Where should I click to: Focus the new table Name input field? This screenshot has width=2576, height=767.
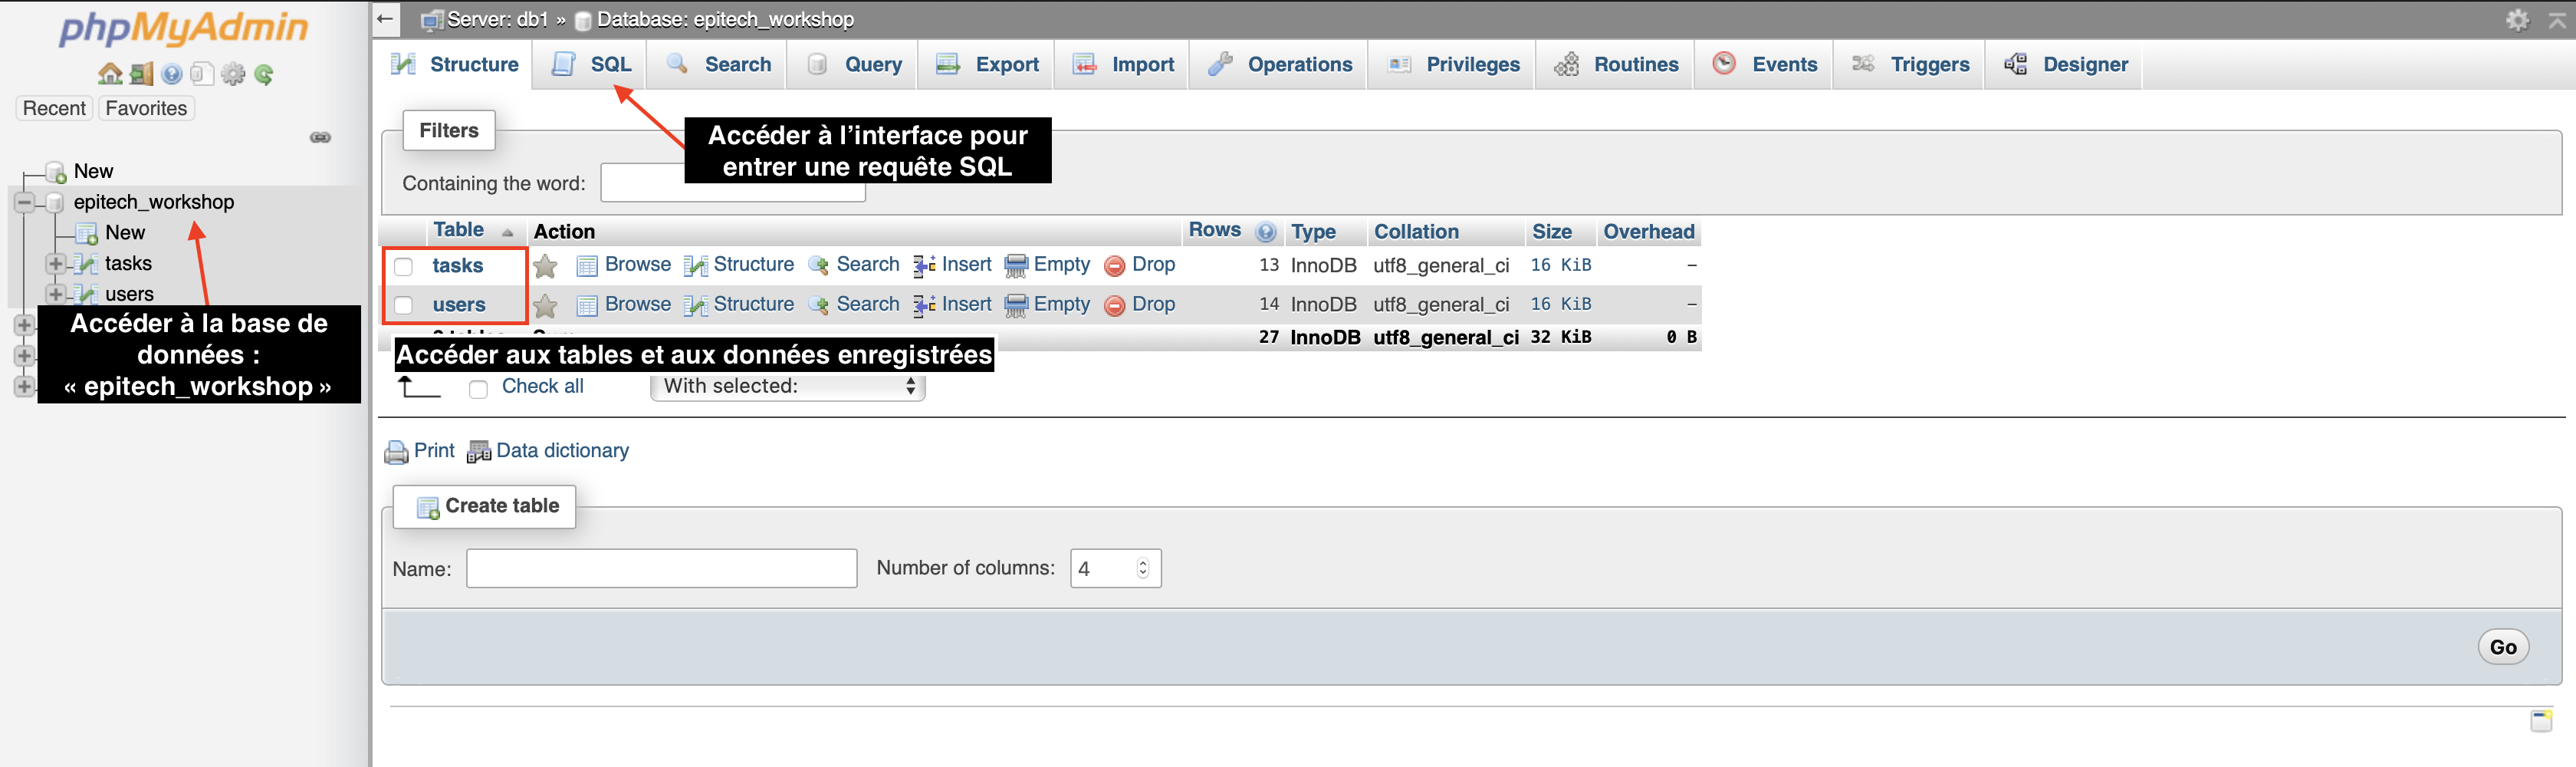(661, 568)
